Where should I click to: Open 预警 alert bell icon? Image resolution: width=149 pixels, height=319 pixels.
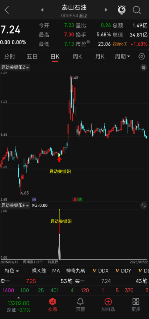[x=80, y=305]
